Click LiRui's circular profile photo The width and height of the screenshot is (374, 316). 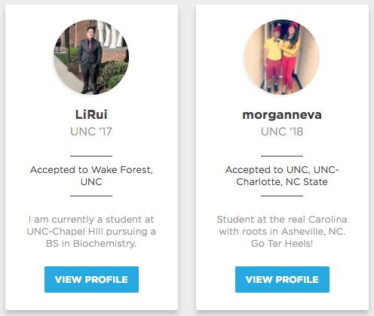[x=91, y=57]
